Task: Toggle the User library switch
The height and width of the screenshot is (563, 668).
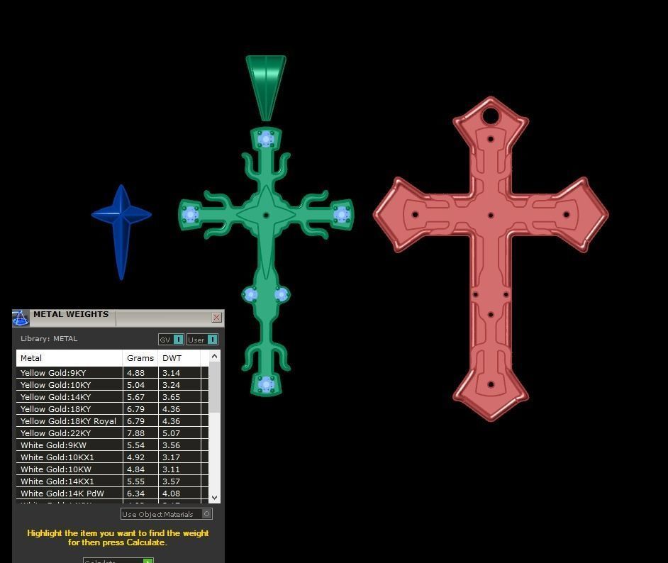Action: pyautogui.click(x=202, y=340)
